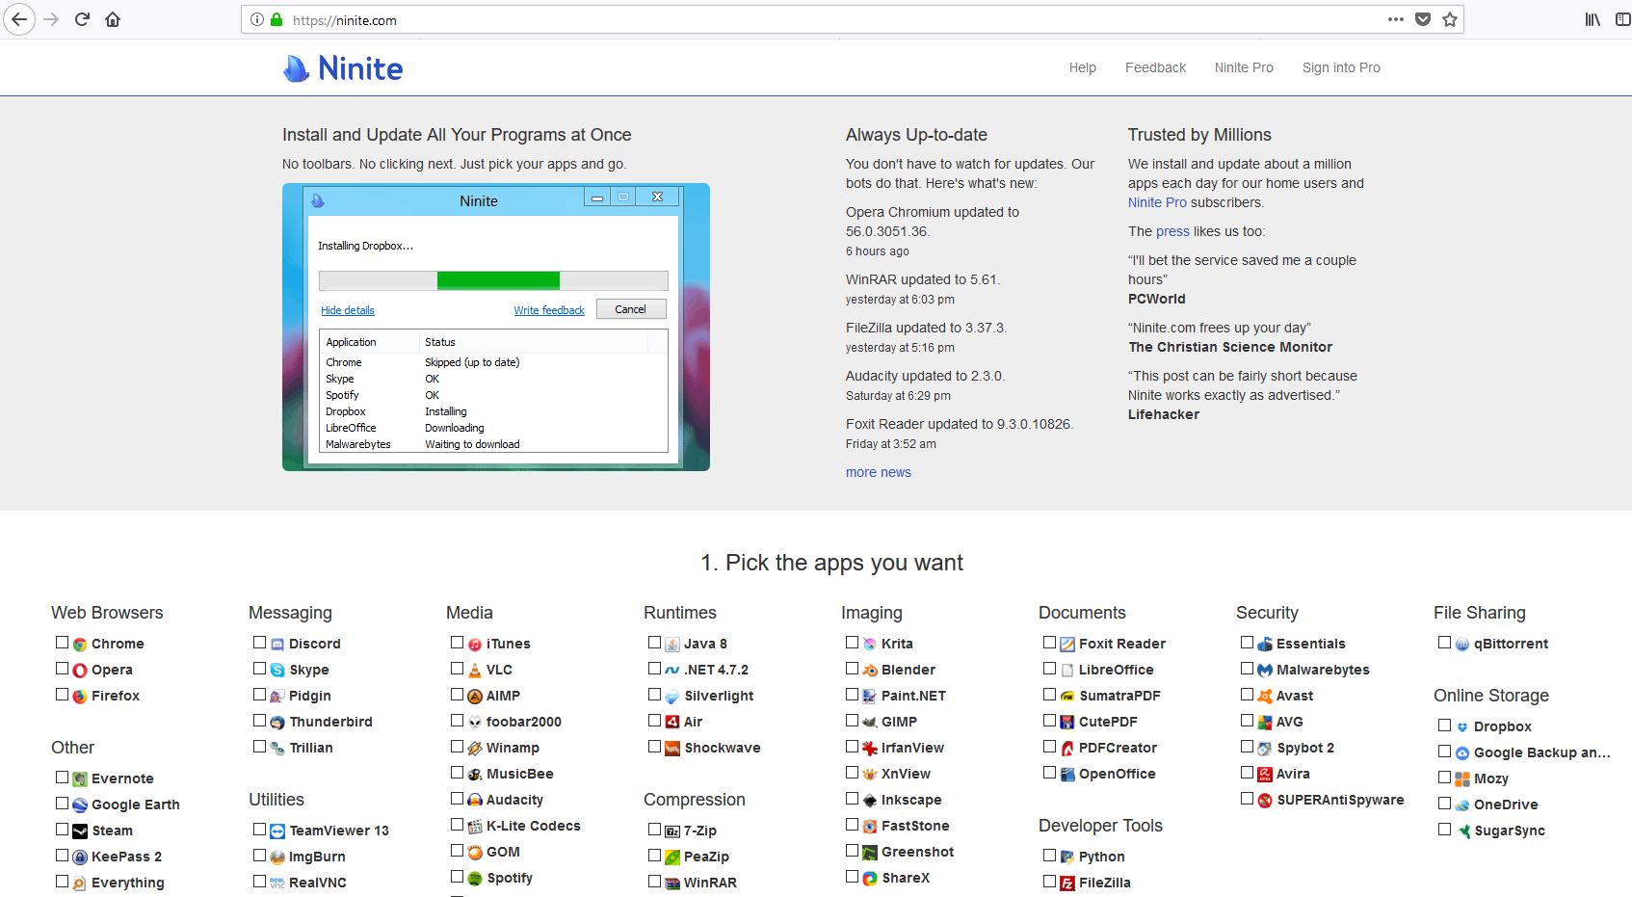Open the page actions ellipsis menu
The width and height of the screenshot is (1632, 897).
[1395, 19]
